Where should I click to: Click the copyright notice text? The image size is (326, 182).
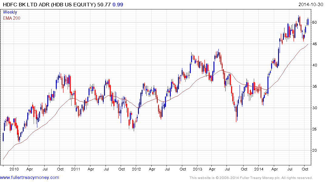(251, 178)
